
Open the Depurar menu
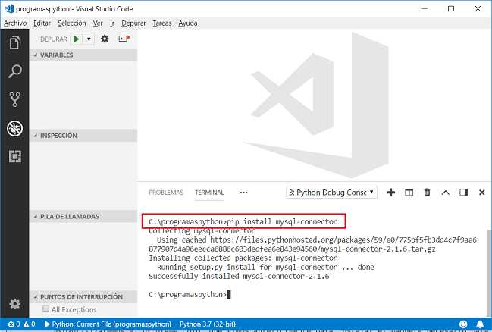coord(133,23)
